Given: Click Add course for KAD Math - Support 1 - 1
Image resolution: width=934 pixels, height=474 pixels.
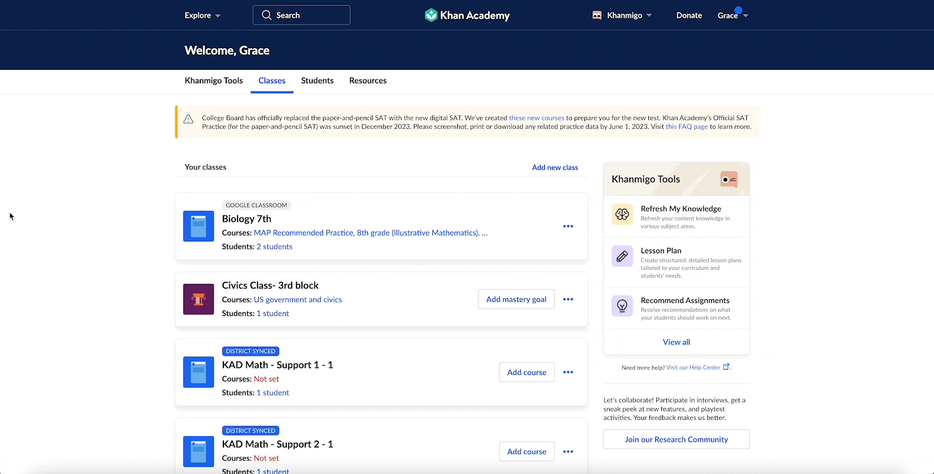Looking at the screenshot, I should pos(527,372).
